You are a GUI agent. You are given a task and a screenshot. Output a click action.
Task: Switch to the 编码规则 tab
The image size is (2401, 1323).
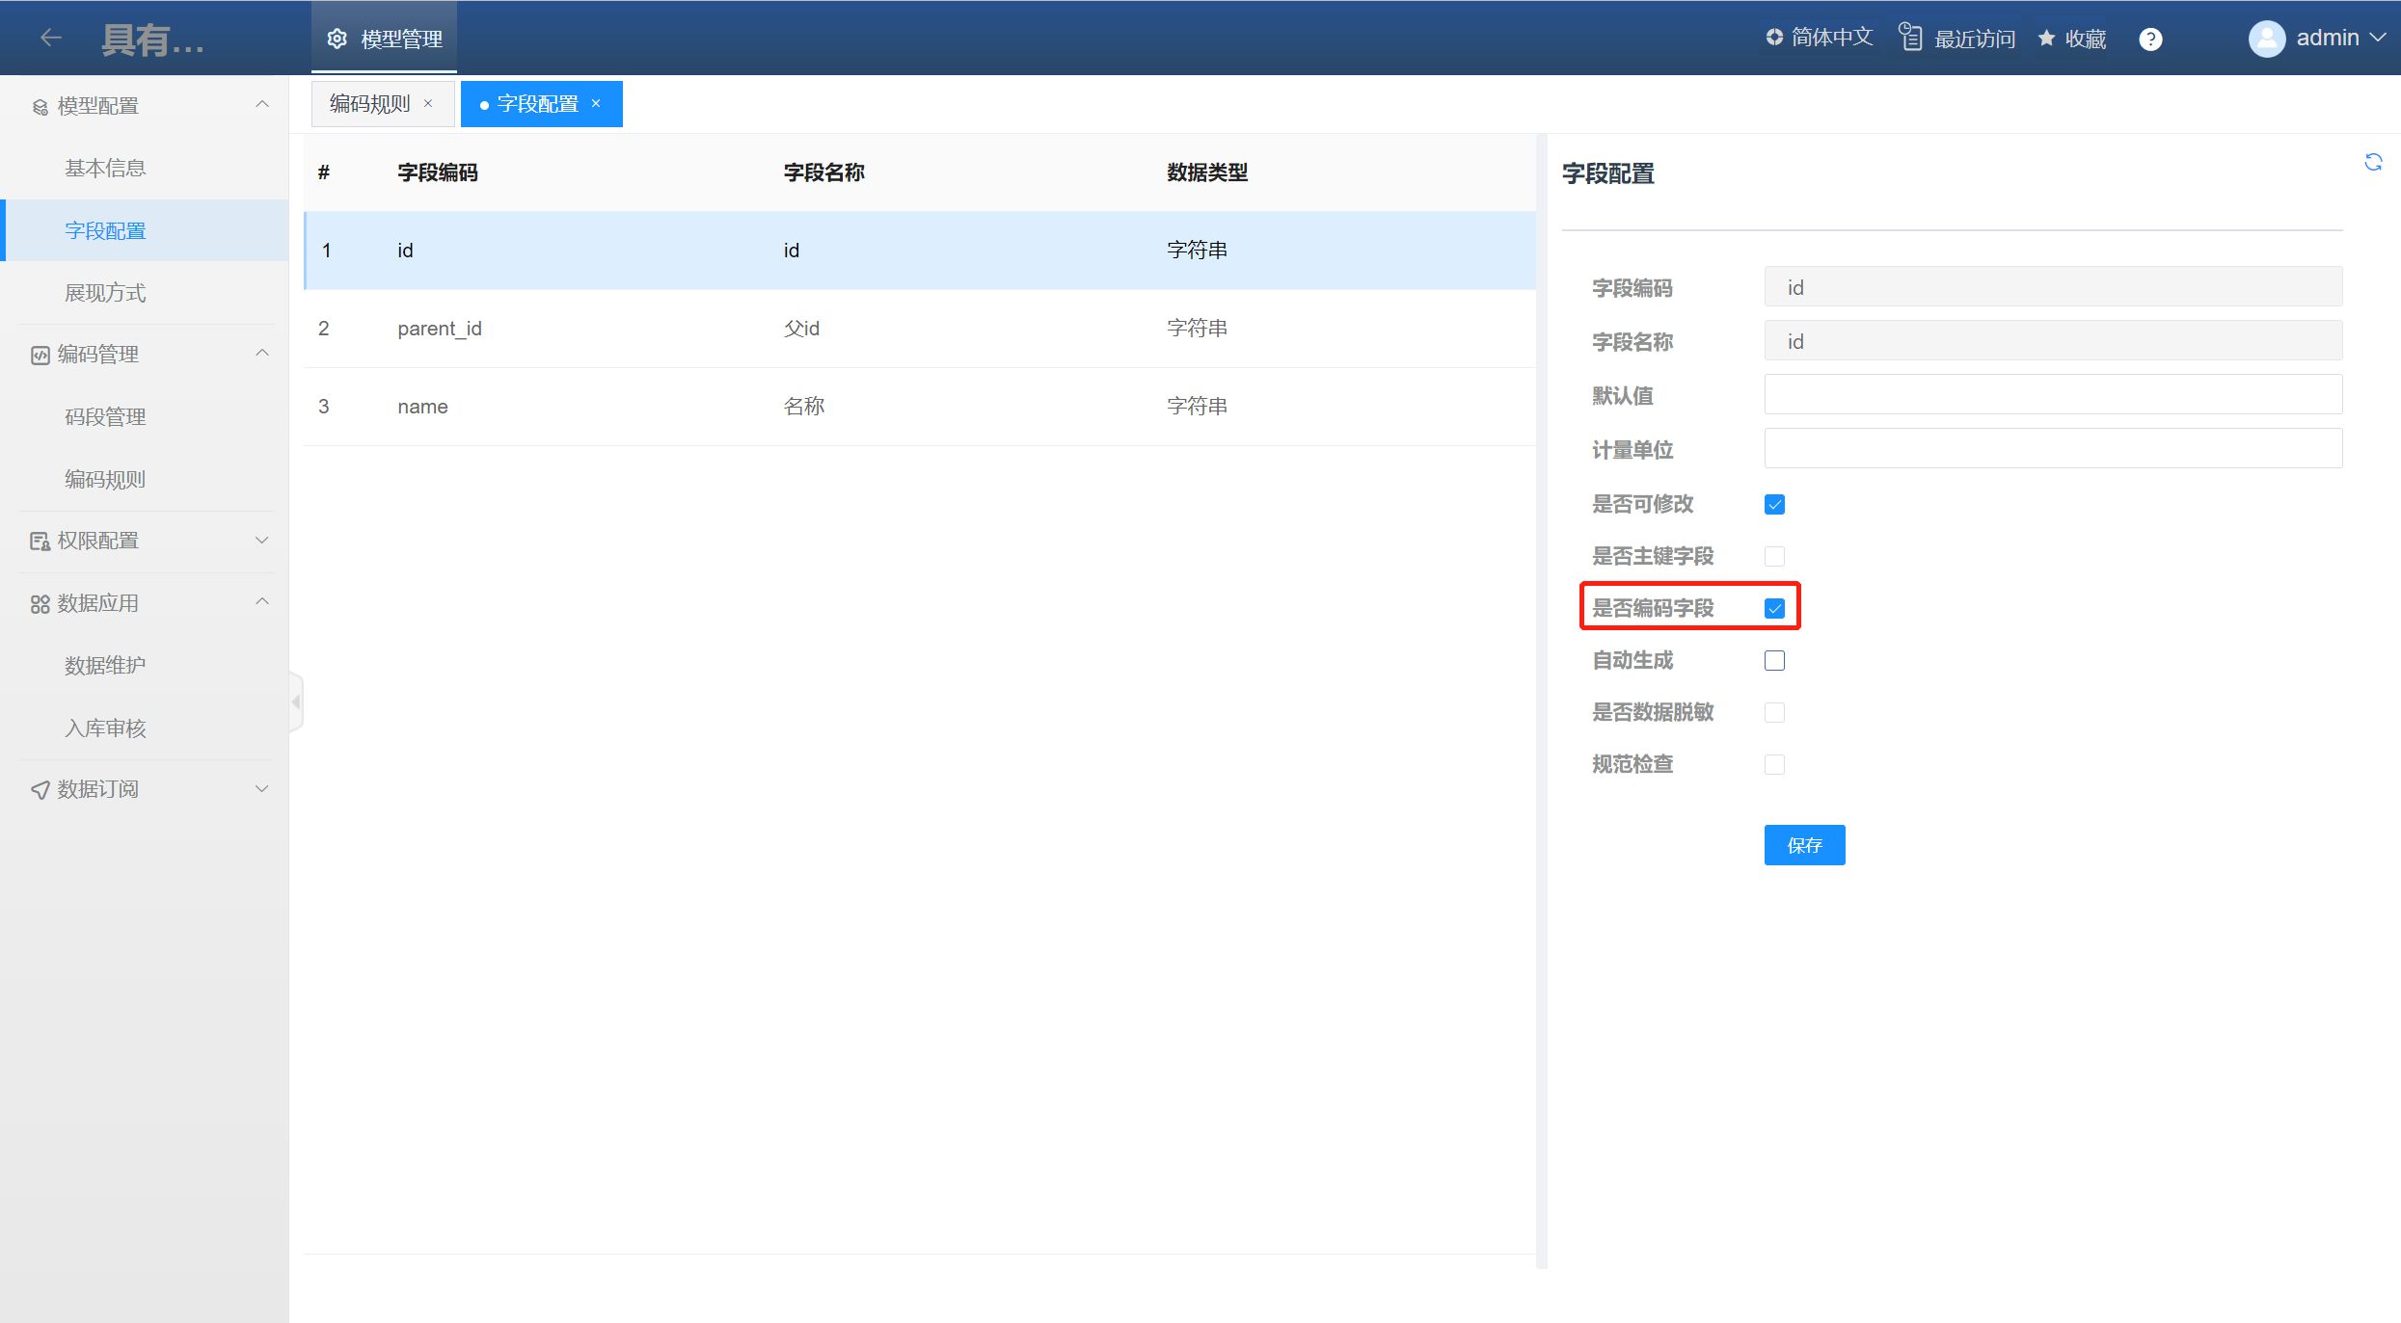pyautogui.click(x=370, y=103)
